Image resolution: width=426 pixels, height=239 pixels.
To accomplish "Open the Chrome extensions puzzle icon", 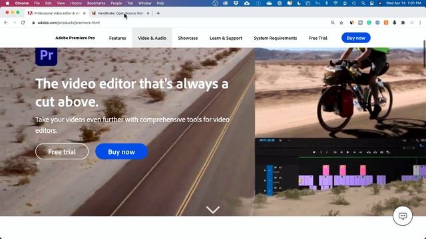I will click(403, 23).
